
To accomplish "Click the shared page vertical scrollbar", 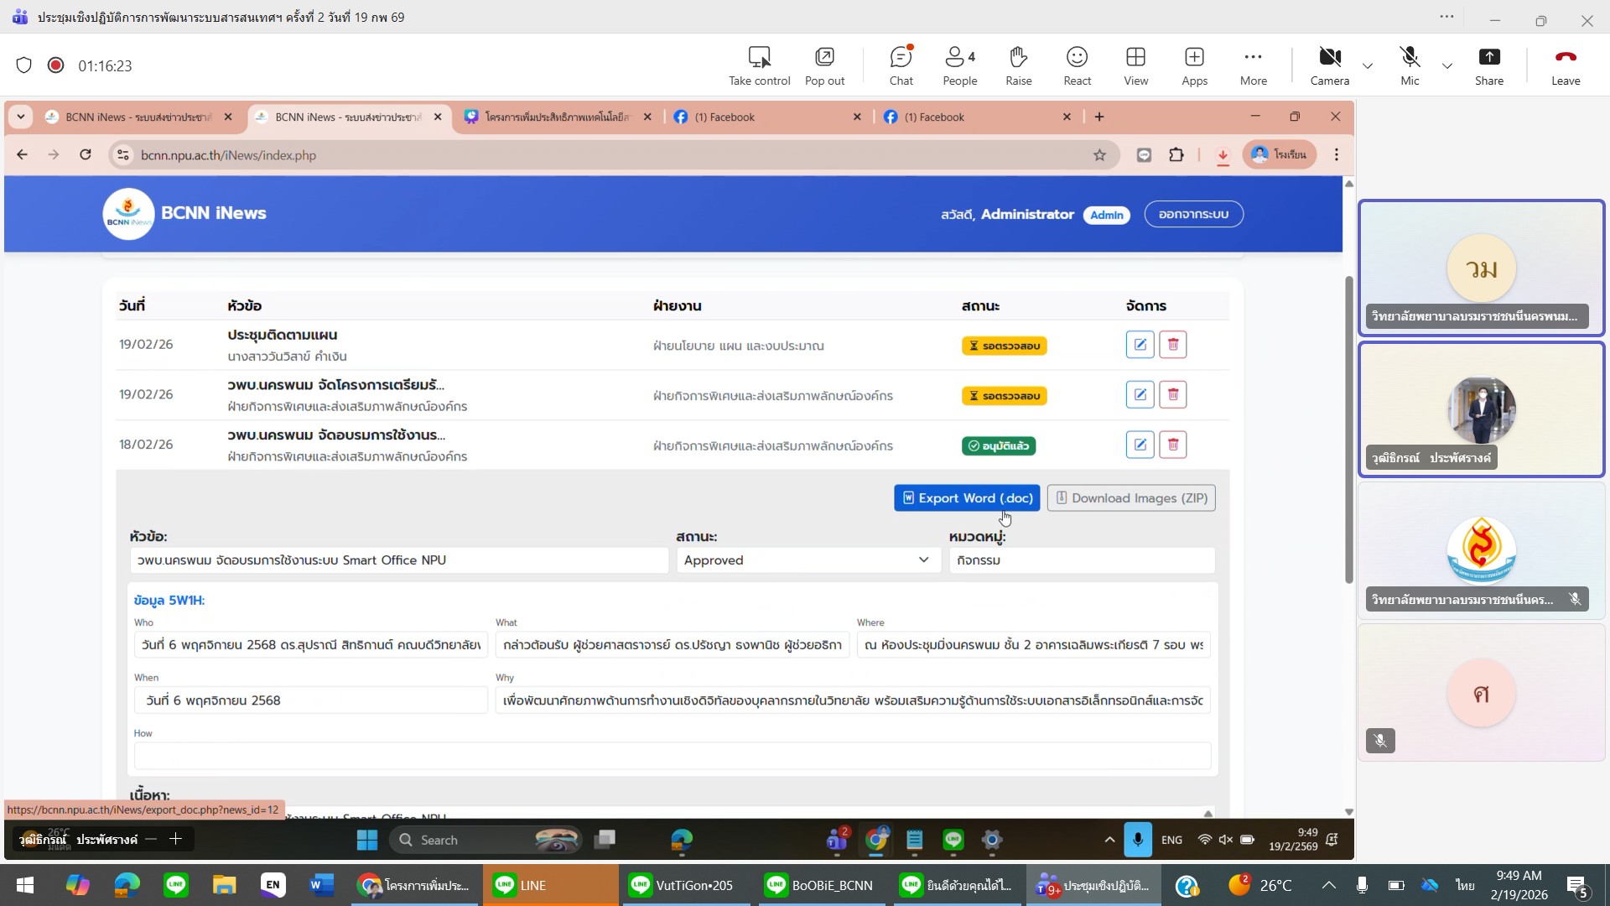I will pos(1348,428).
